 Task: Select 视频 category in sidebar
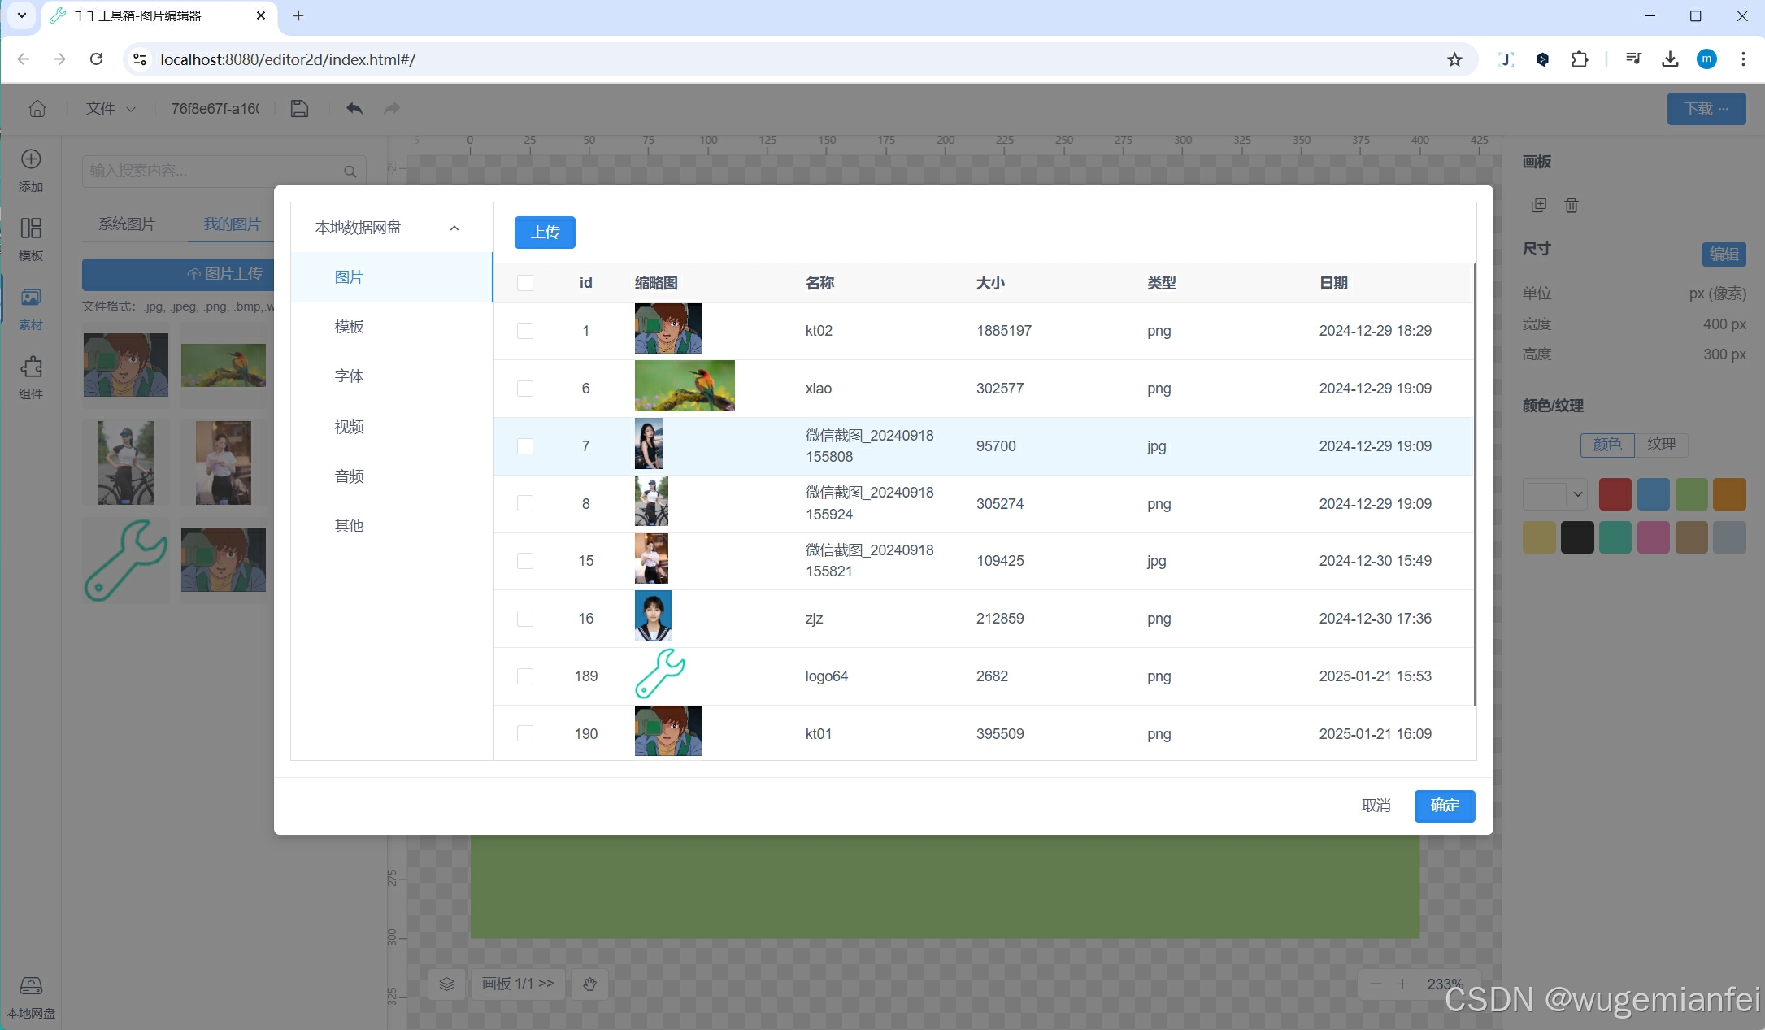(349, 427)
